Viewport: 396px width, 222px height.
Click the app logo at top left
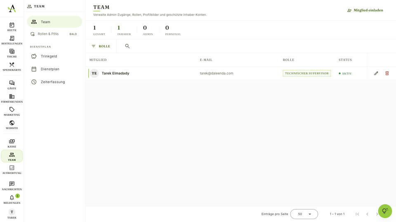pyautogui.click(x=12, y=9)
